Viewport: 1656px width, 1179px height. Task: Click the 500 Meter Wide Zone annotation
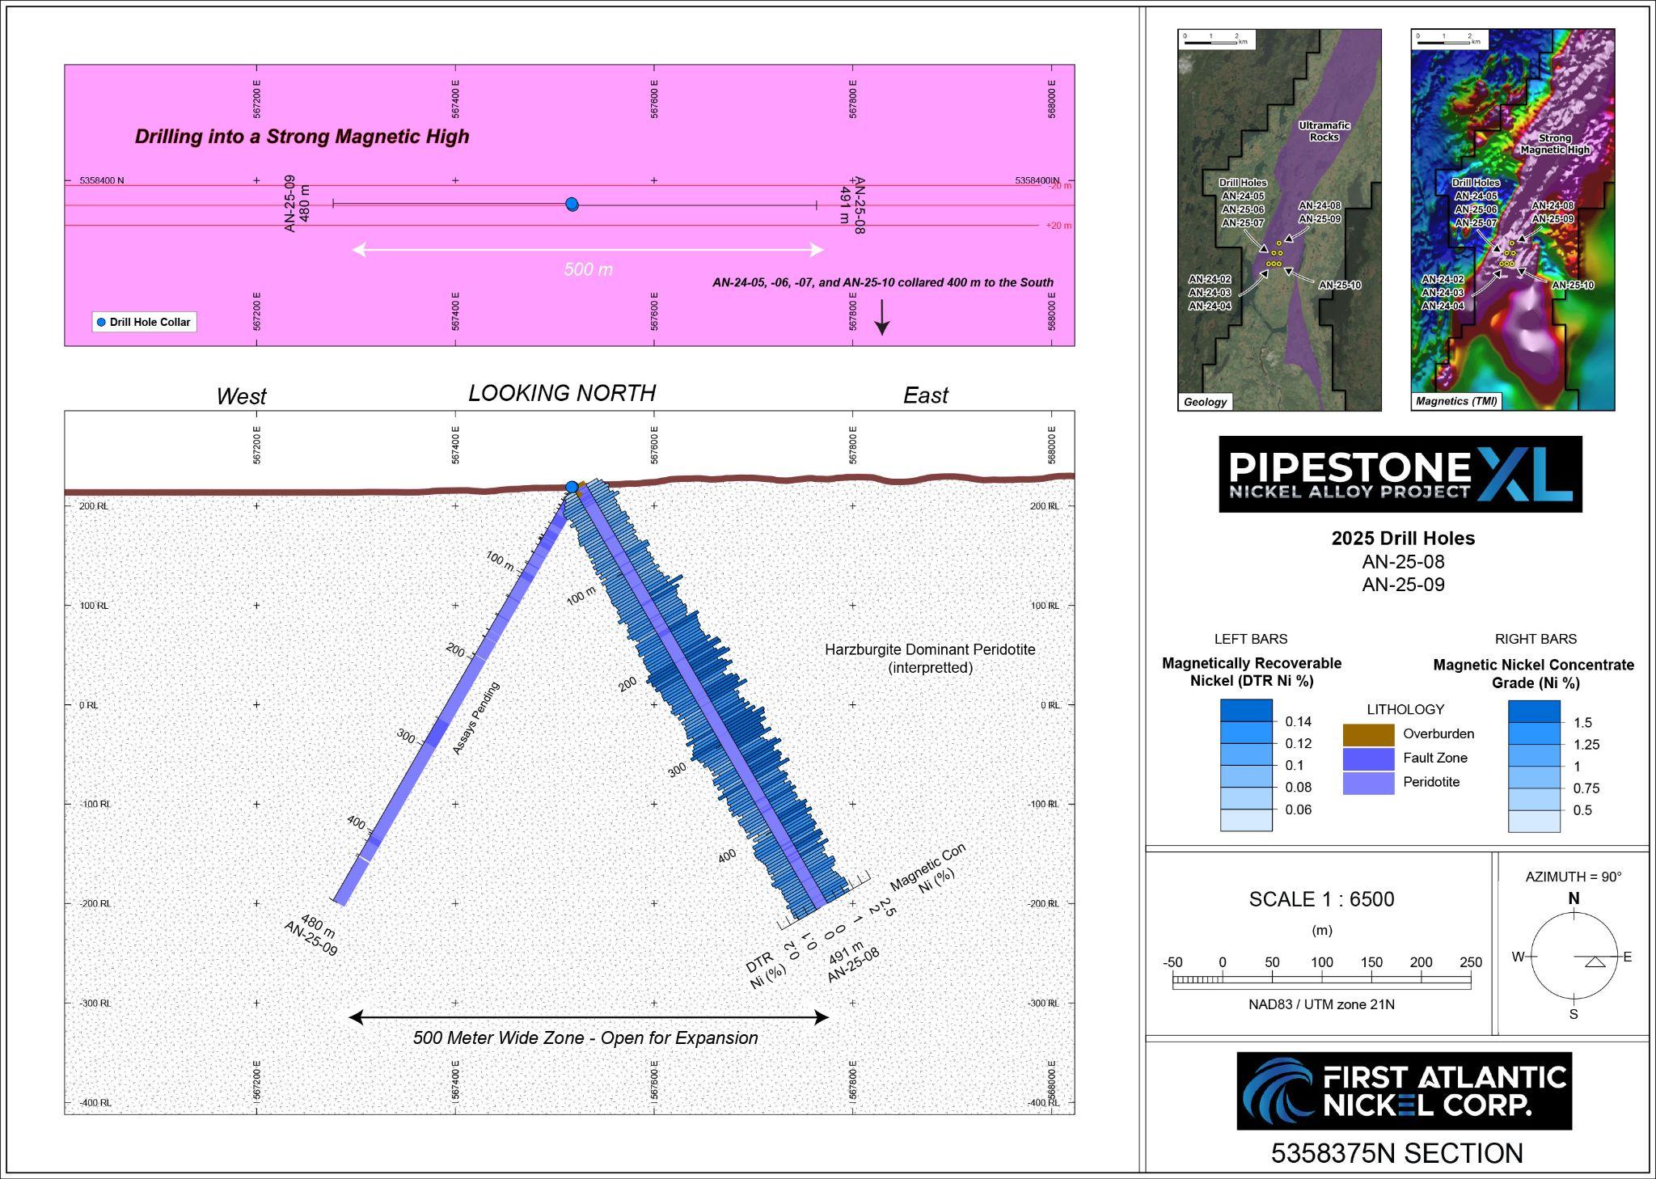pos(585,1037)
